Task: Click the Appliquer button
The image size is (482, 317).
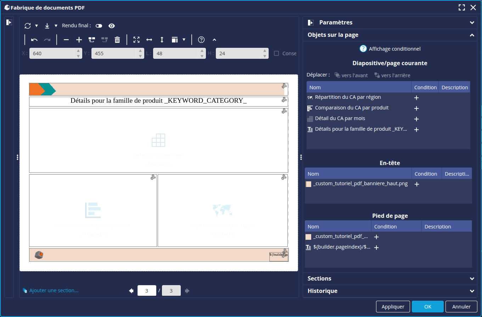Action: 393,307
